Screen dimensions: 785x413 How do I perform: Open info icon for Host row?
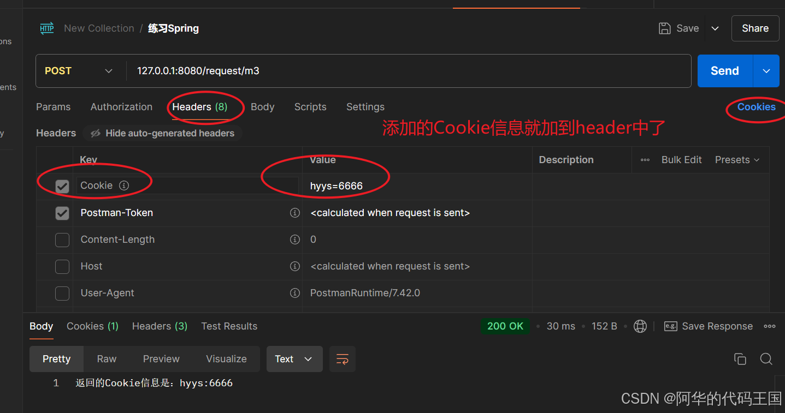[295, 266]
